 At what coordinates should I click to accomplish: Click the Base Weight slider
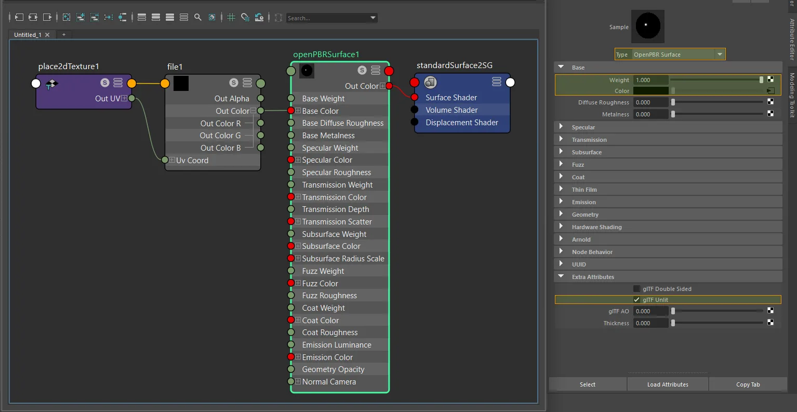click(x=717, y=79)
